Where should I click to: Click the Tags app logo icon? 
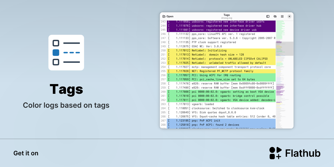tap(66, 53)
